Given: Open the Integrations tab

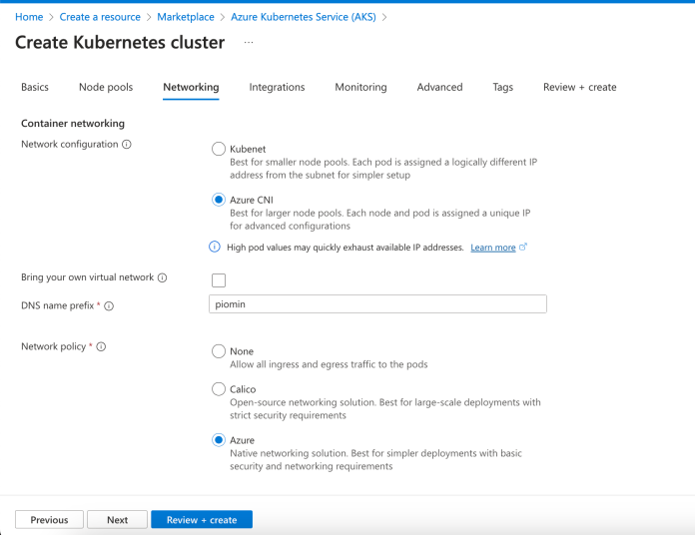Looking at the screenshot, I should coord(277,87).
